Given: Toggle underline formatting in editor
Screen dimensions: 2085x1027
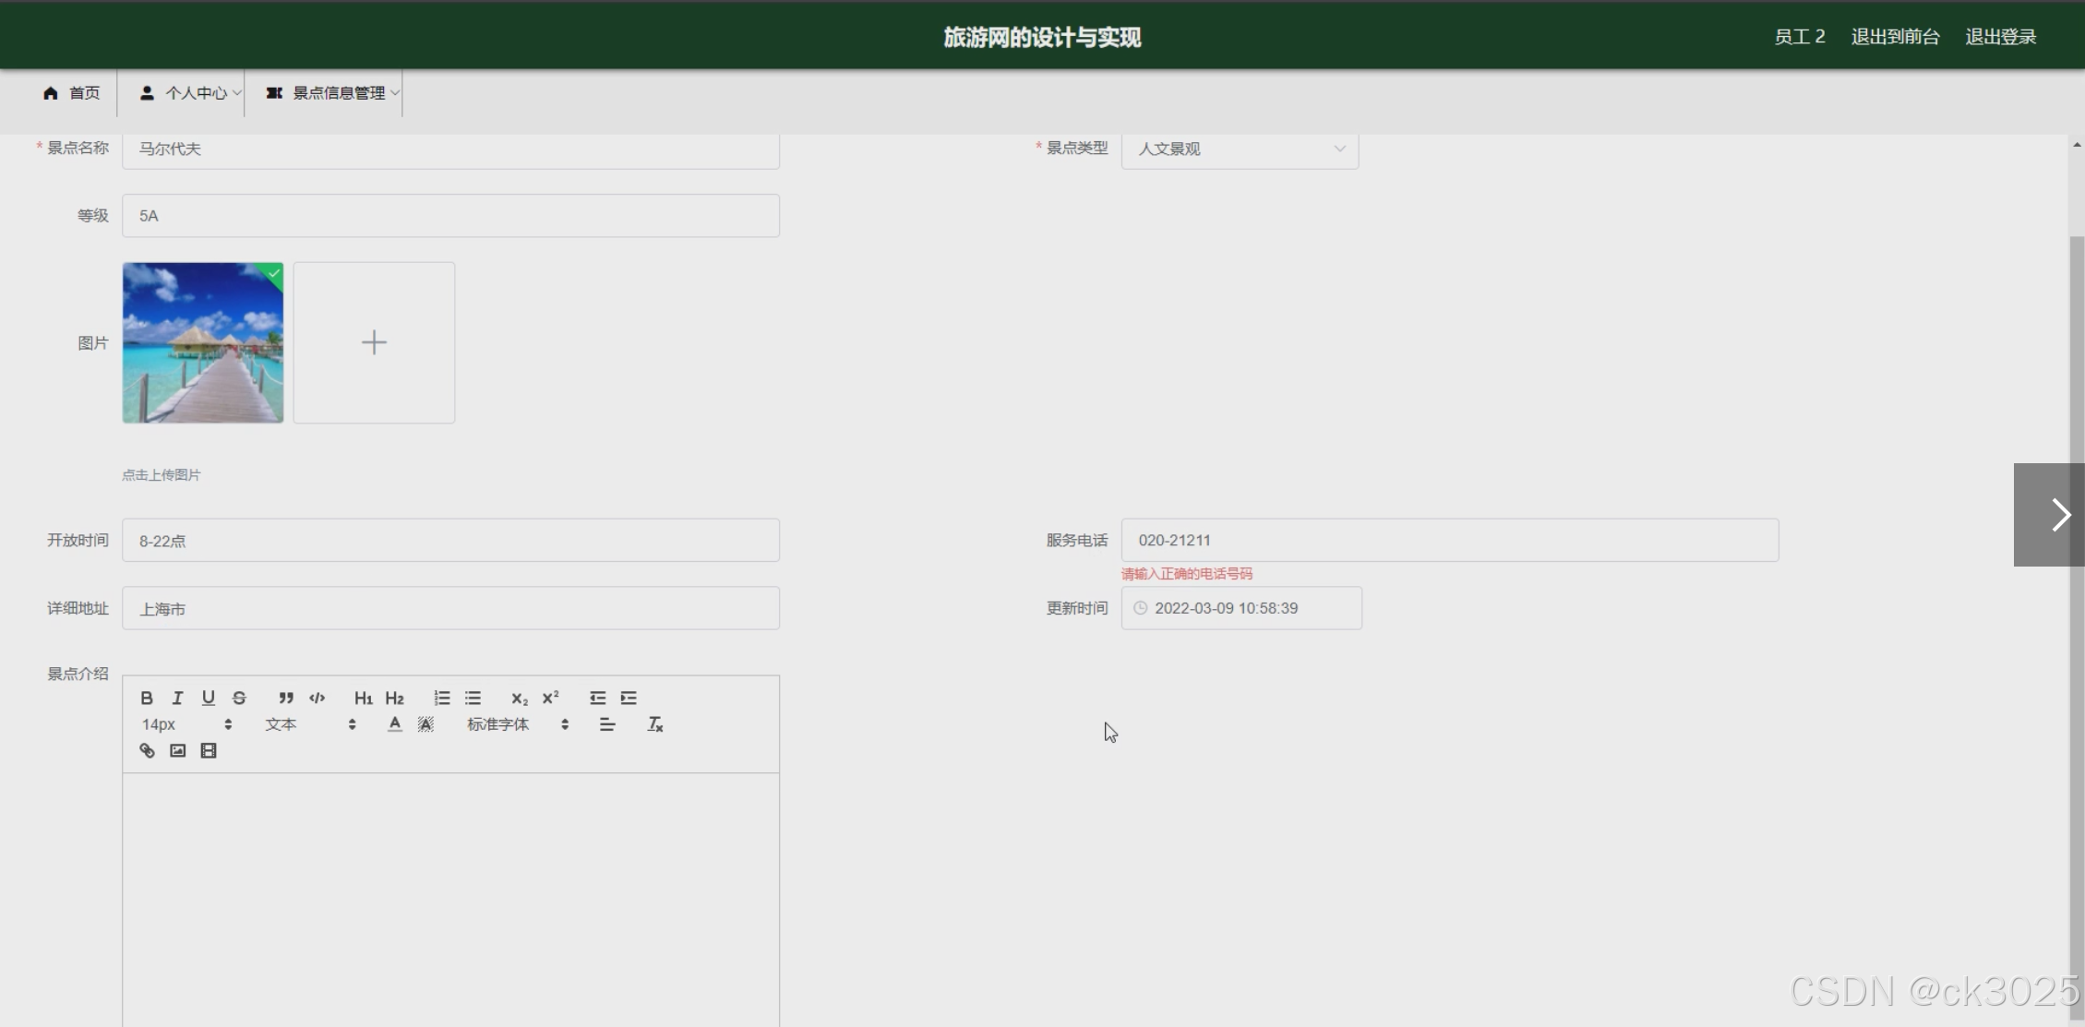Looking at the screenshot, I should coord(209,698).
